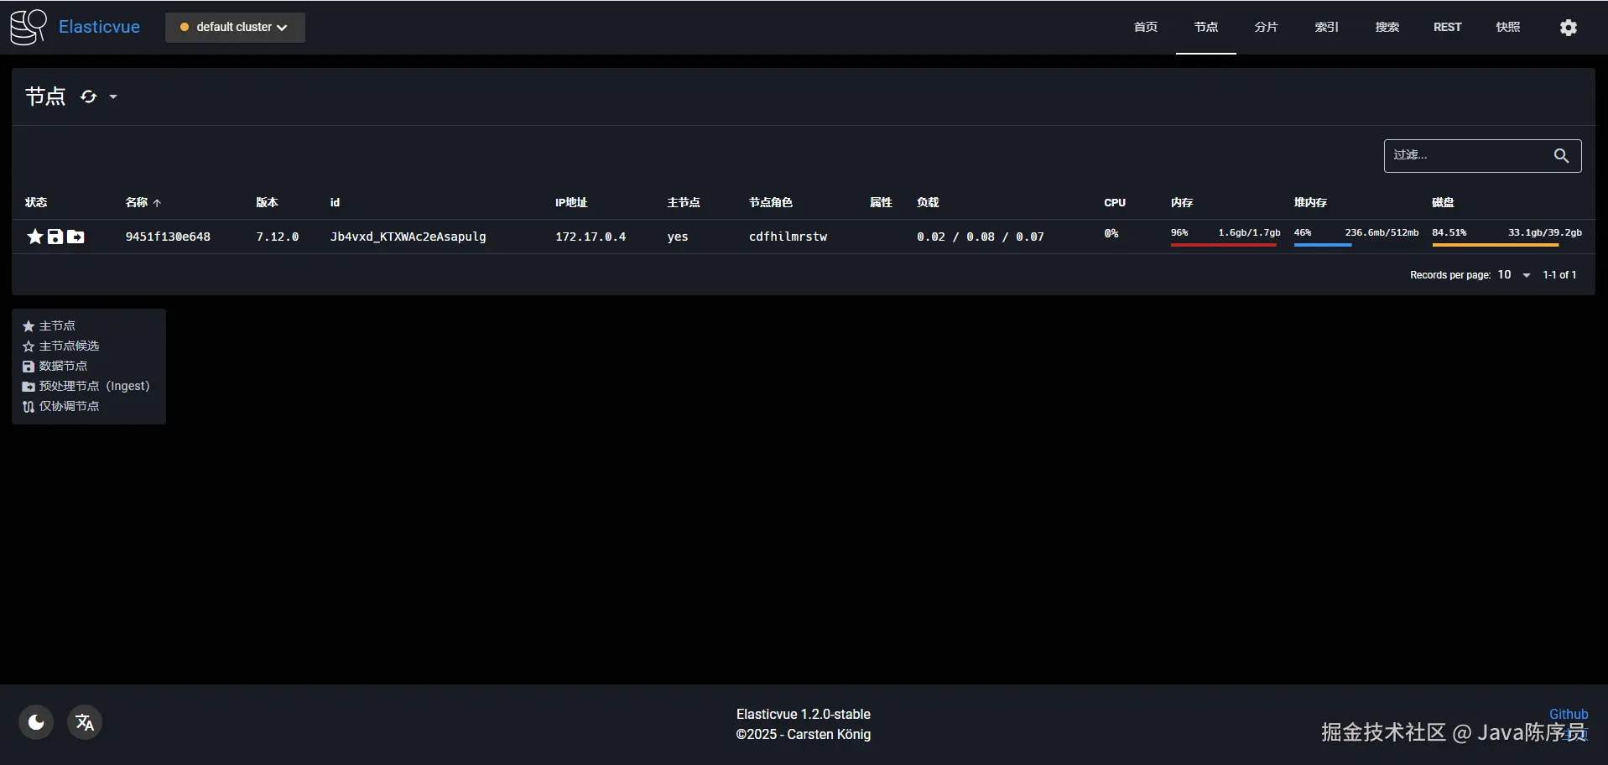
Task: Click version value 7.12.0
Action: (278, 237)
